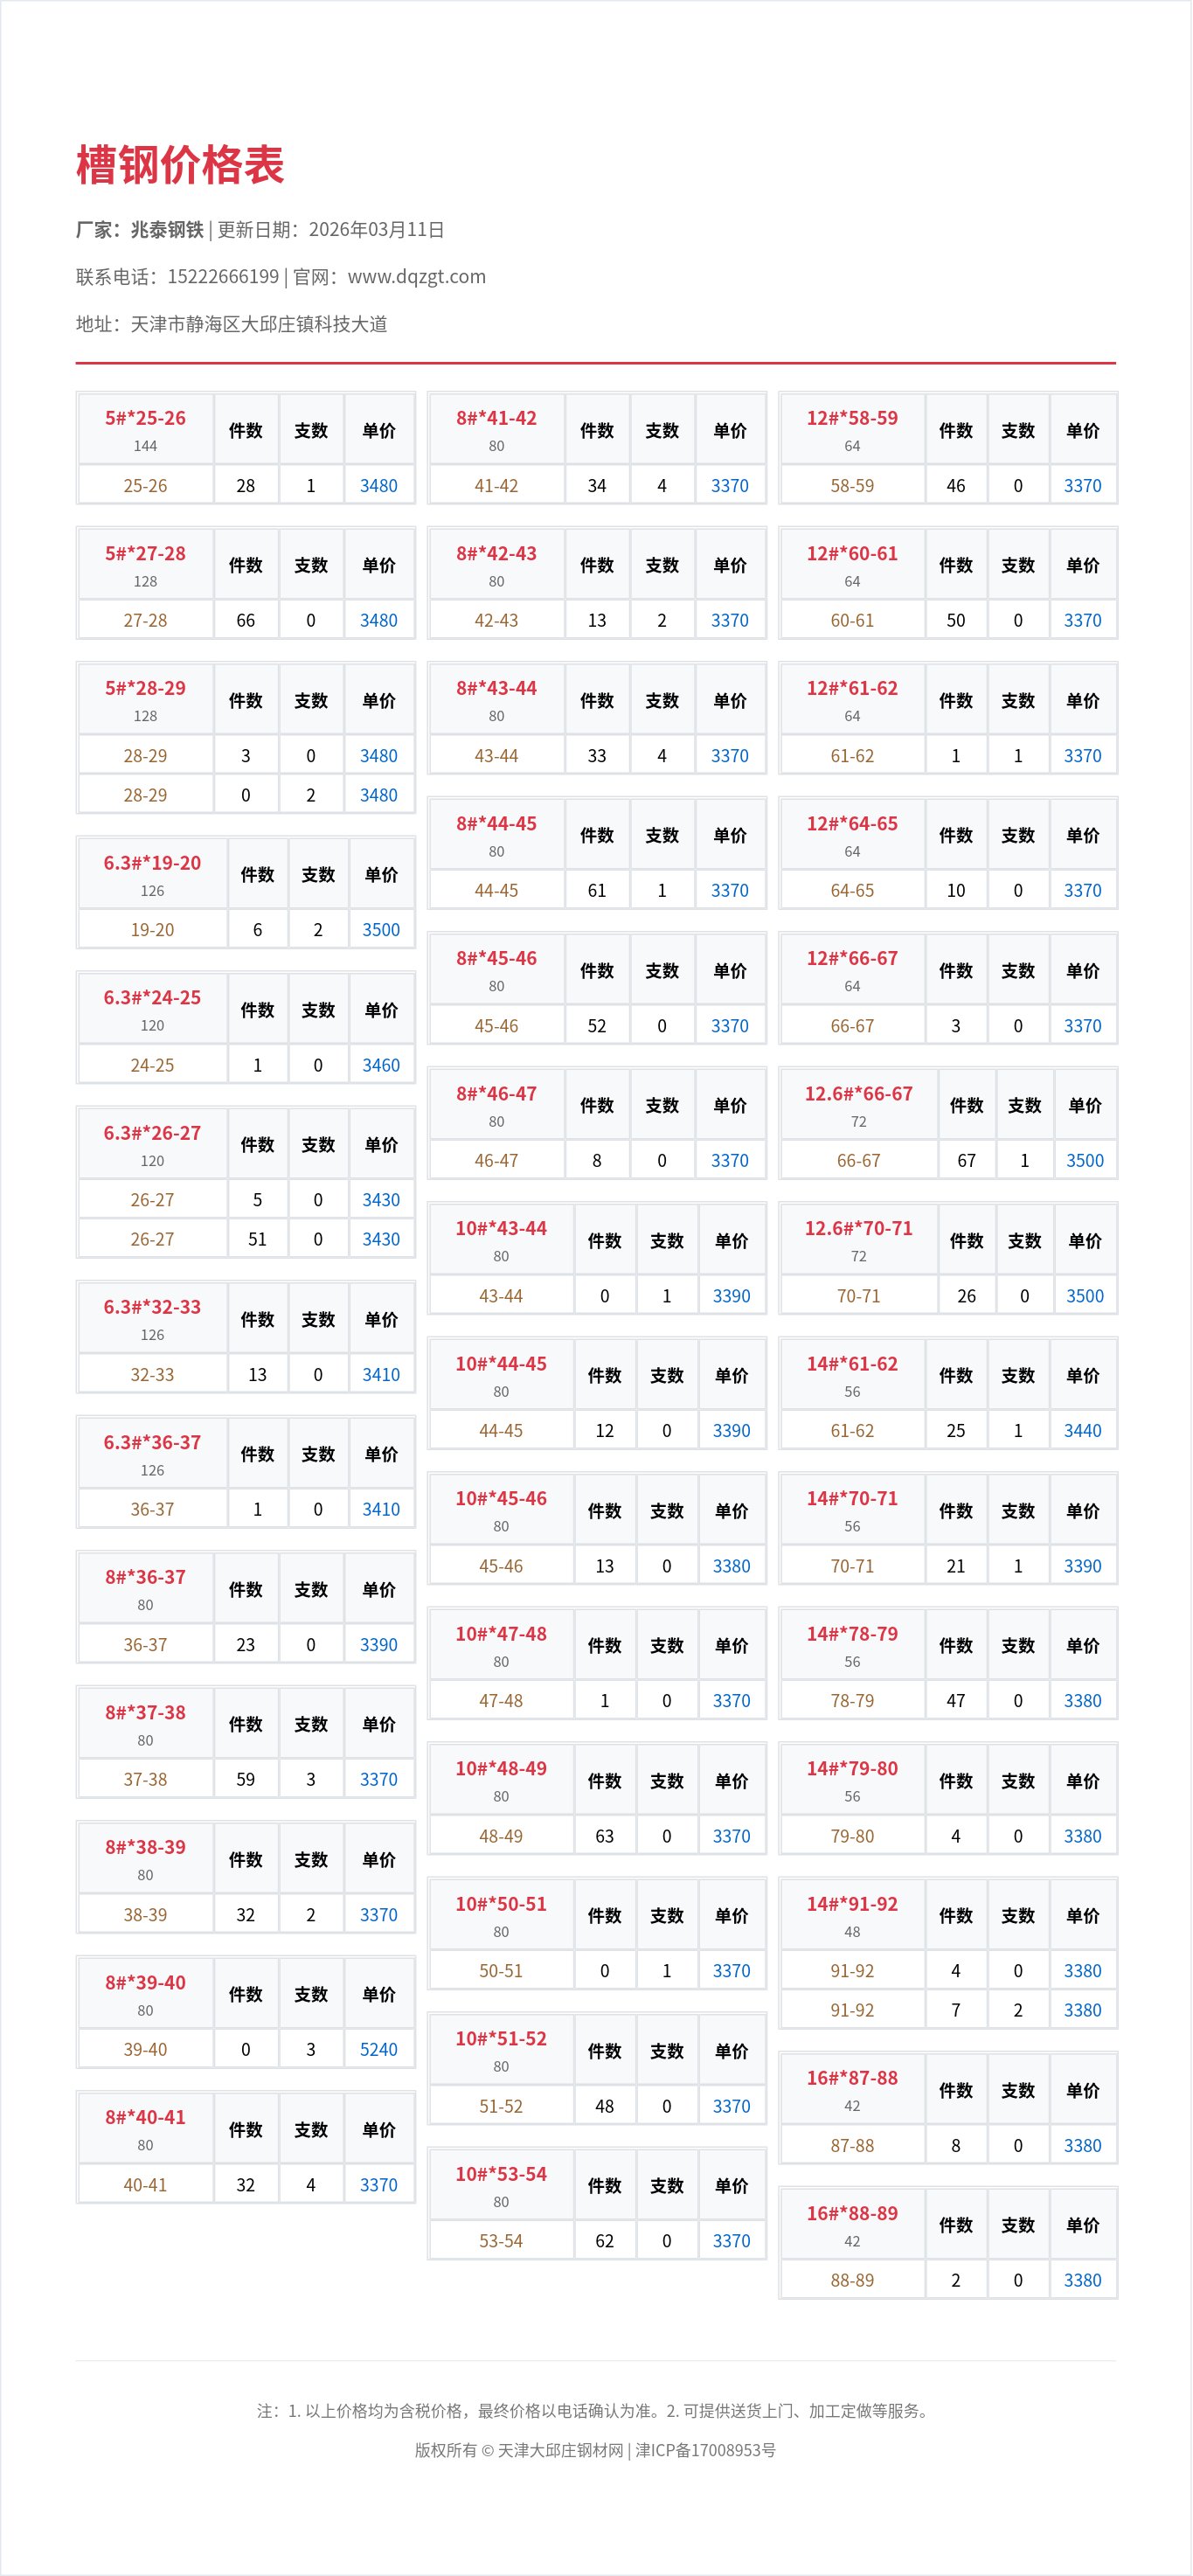Select the 16#*88-89 spec header
This screenshot has height=2576, width=1193.
852,2213
